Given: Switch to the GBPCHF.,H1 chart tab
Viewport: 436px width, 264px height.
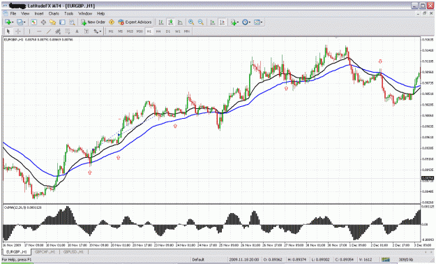Looking at the screenshot, I should (45, 251).
